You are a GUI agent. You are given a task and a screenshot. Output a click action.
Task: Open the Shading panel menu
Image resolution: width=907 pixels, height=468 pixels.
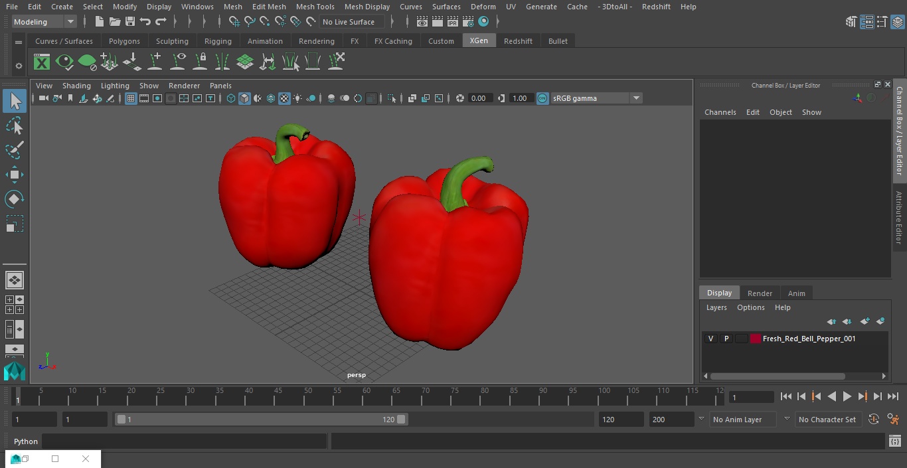pos(76,86)
